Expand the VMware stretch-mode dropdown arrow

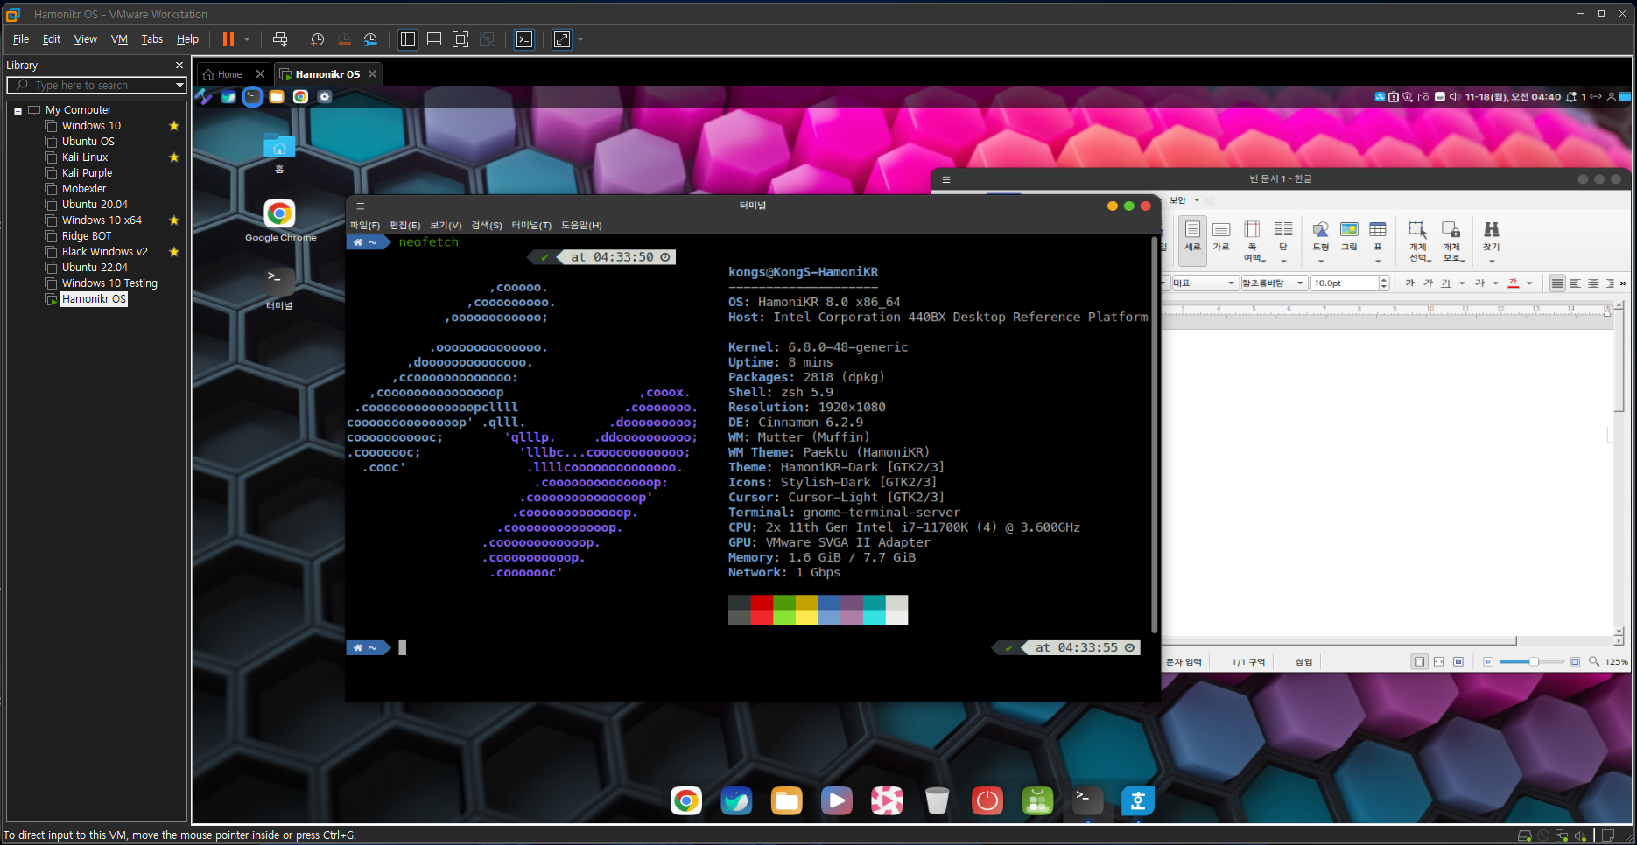(x=580, y=39)
